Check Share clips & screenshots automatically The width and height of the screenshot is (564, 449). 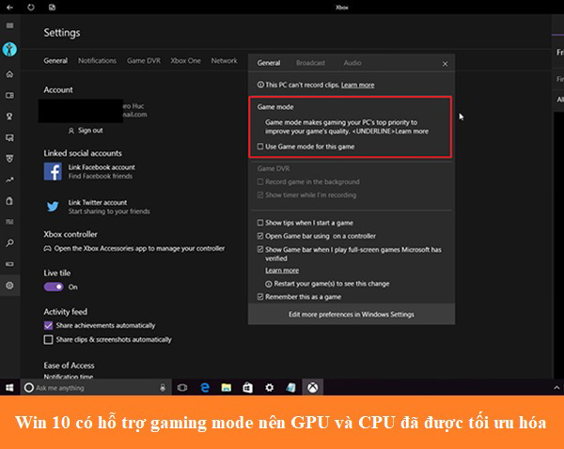click(49, 339)
